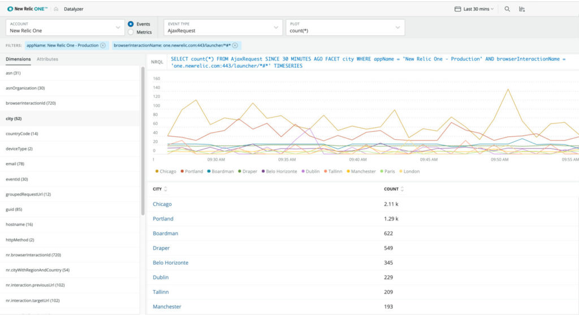The width and height of the screenshot is (579, 315).
Task: Toggle Draper series in chart legend
Action: point(248,171)
